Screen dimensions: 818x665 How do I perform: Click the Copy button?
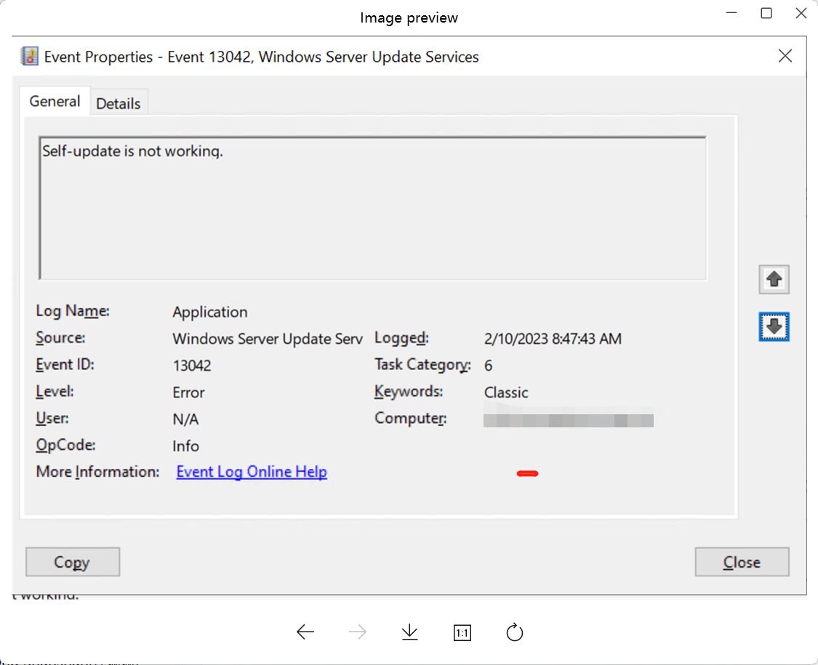(73, 562)
